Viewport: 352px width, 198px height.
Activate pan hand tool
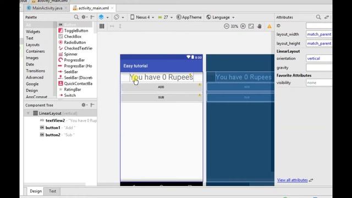click(x=259, y=26)
